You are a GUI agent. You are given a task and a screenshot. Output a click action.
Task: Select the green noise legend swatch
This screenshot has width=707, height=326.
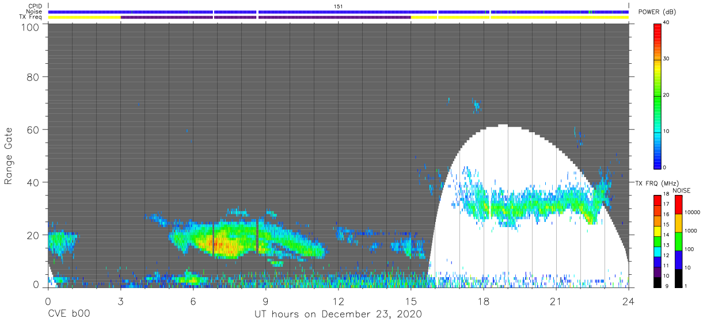(678, 240)
